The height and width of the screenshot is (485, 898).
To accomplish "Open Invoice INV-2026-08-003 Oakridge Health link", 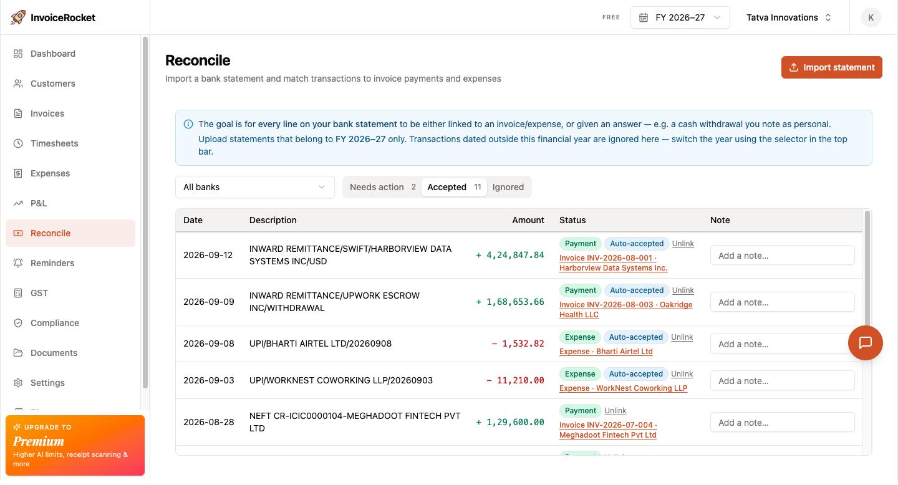I will [626, 310].
